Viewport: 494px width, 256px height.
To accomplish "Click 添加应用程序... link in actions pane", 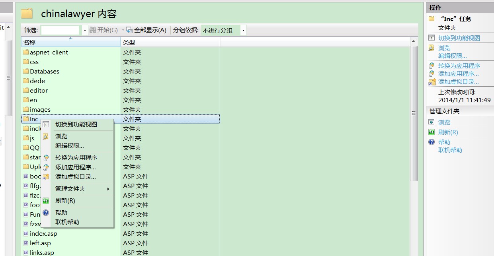I will 459,74.
